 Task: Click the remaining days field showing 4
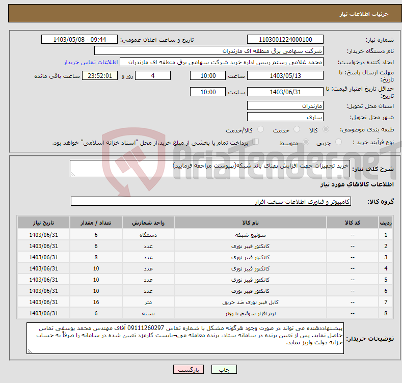tap(153, 75)
